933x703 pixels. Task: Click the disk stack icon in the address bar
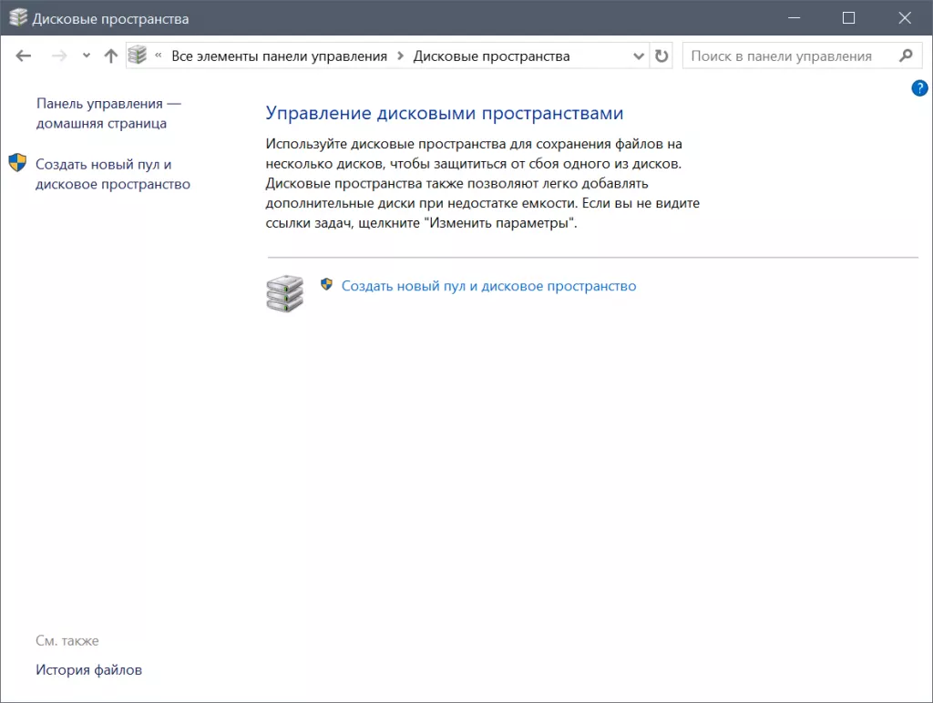coord(138,56)
